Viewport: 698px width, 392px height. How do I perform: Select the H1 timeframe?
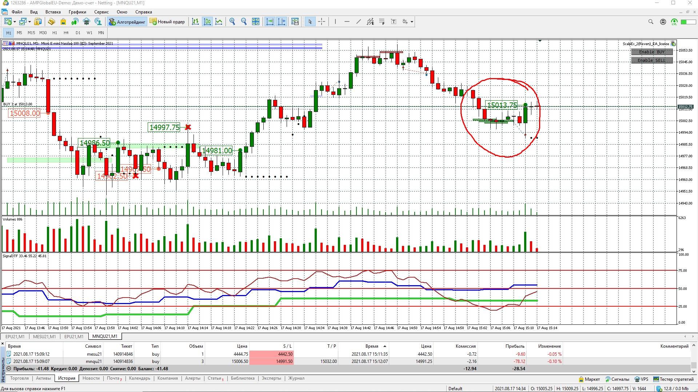click(55, 33)
